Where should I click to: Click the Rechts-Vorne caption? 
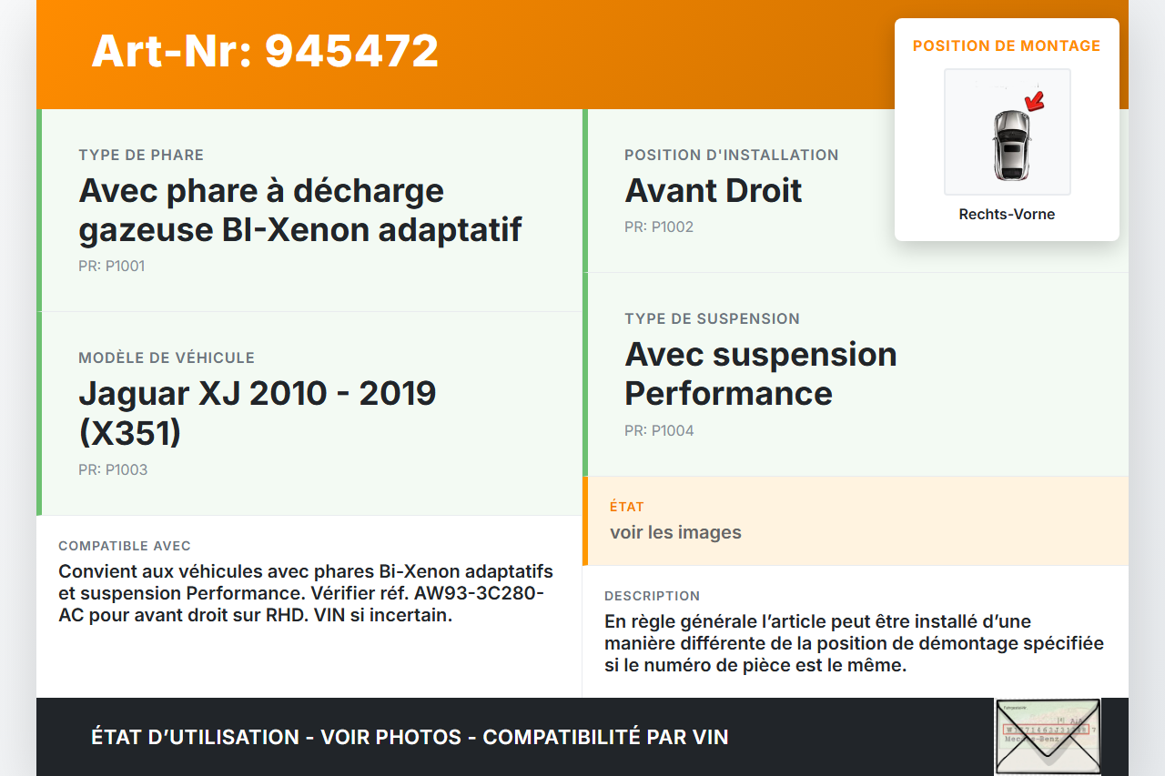(x=1007, y=215)
